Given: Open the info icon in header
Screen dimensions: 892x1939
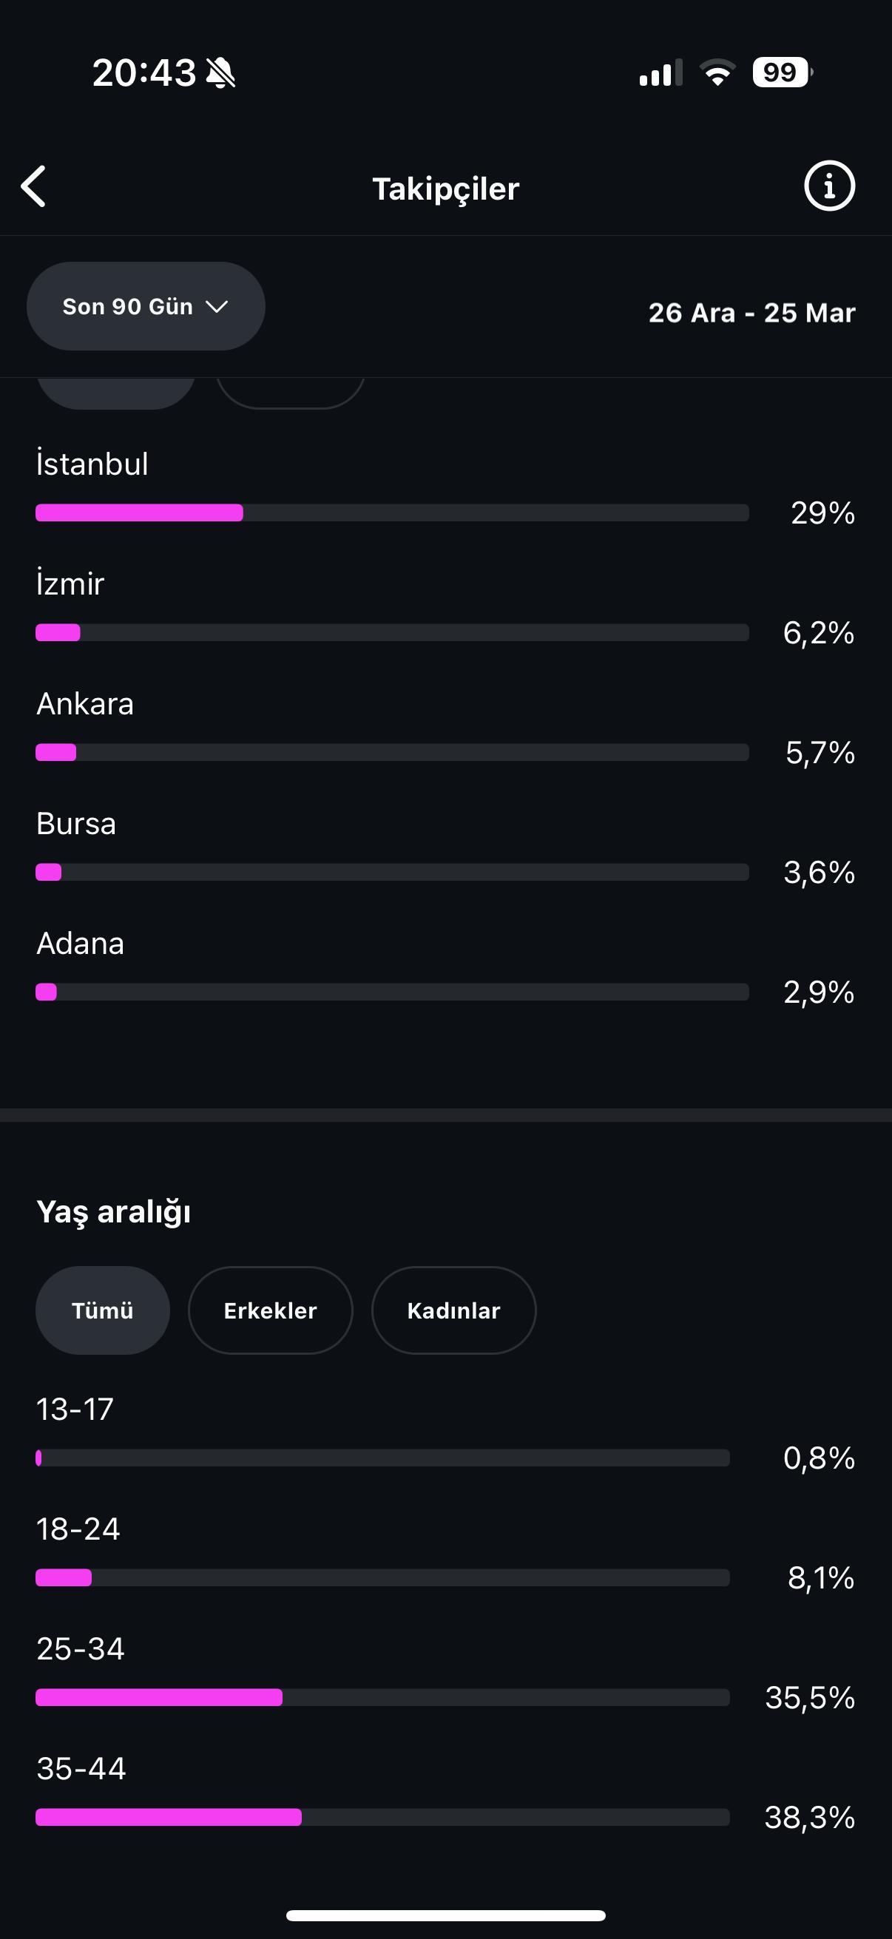Looking at the screenshot, I should pyautogui.click(x=829, y=186).
